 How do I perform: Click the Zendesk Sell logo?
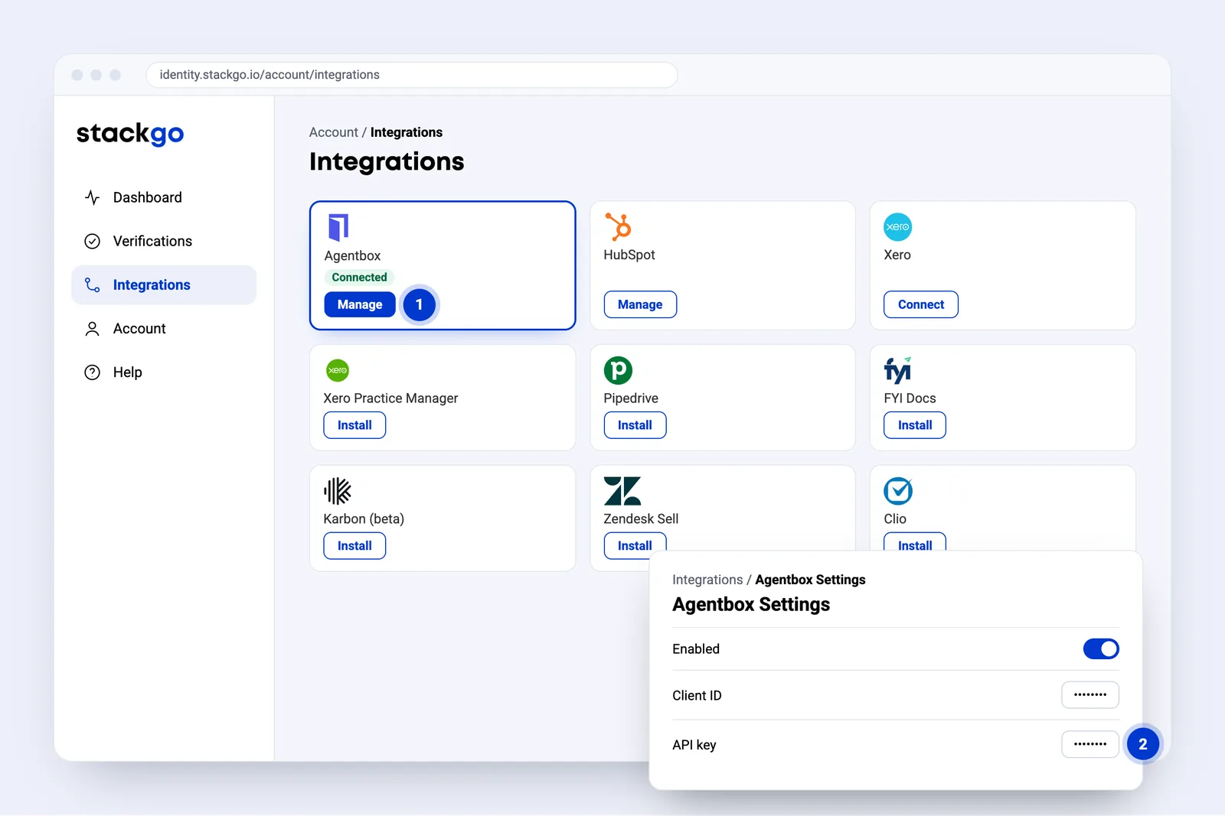point(622,491)
